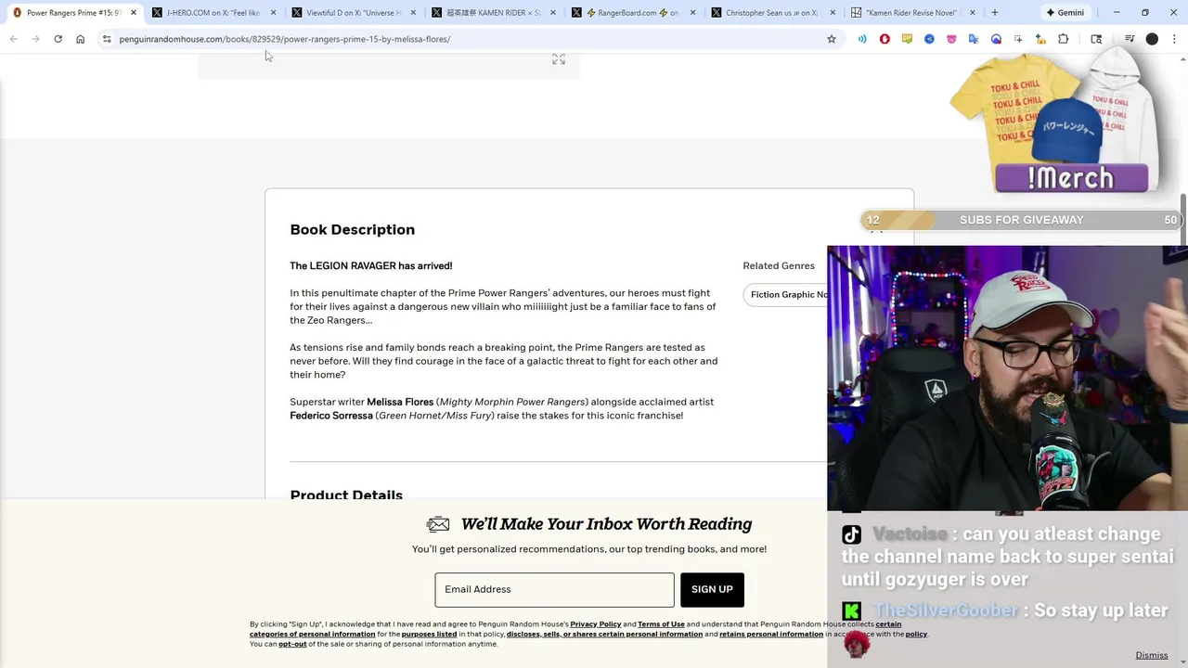Click the SIGN UP button
The height and width of the screenshot is (668, 1188).
click(x=712, y=589)
